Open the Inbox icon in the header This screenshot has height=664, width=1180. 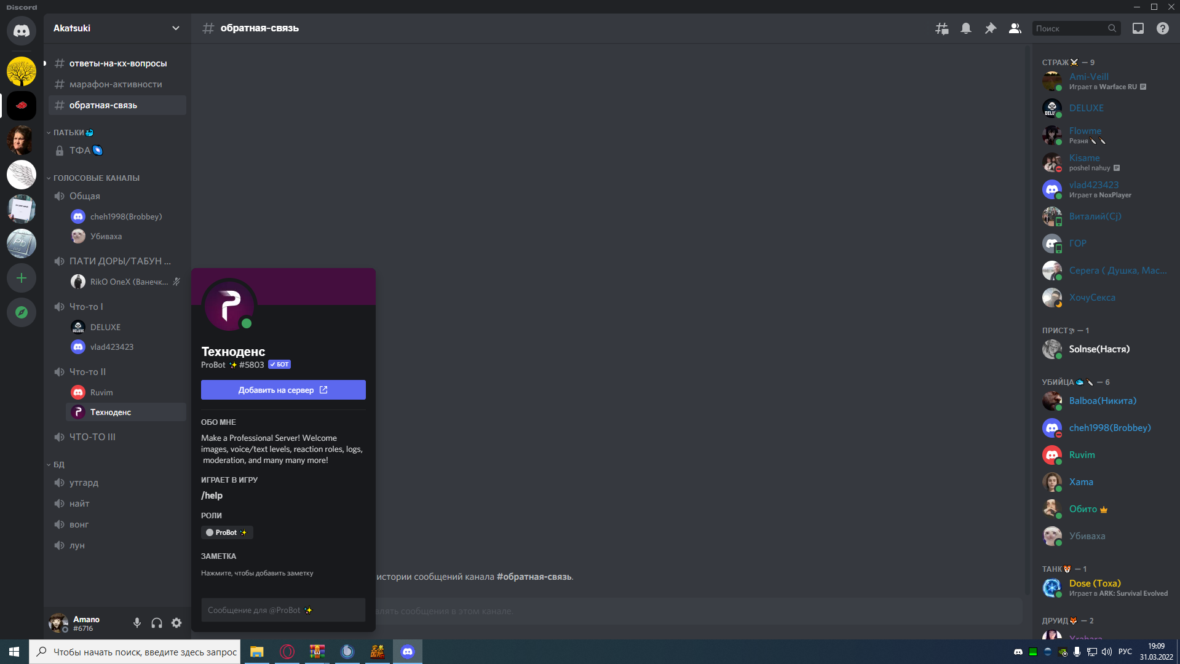point(1138,28)
